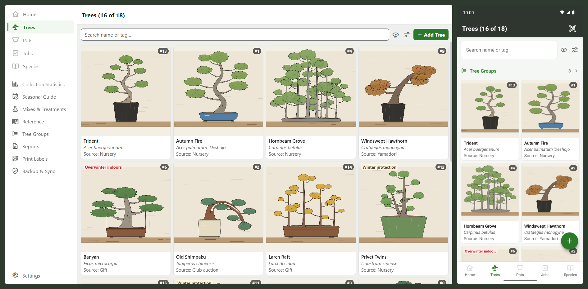Toggle visibility eye icon in desktop toolbar
The image size is (588, 289).
click(x=395, y=35)
